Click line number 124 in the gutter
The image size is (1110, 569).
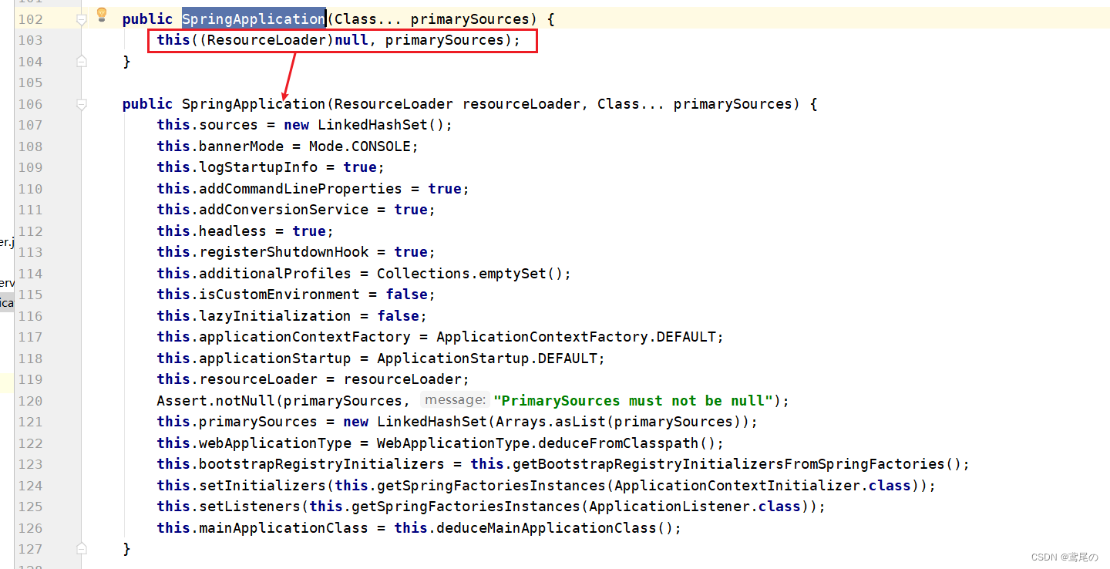(x=30, y=486)
